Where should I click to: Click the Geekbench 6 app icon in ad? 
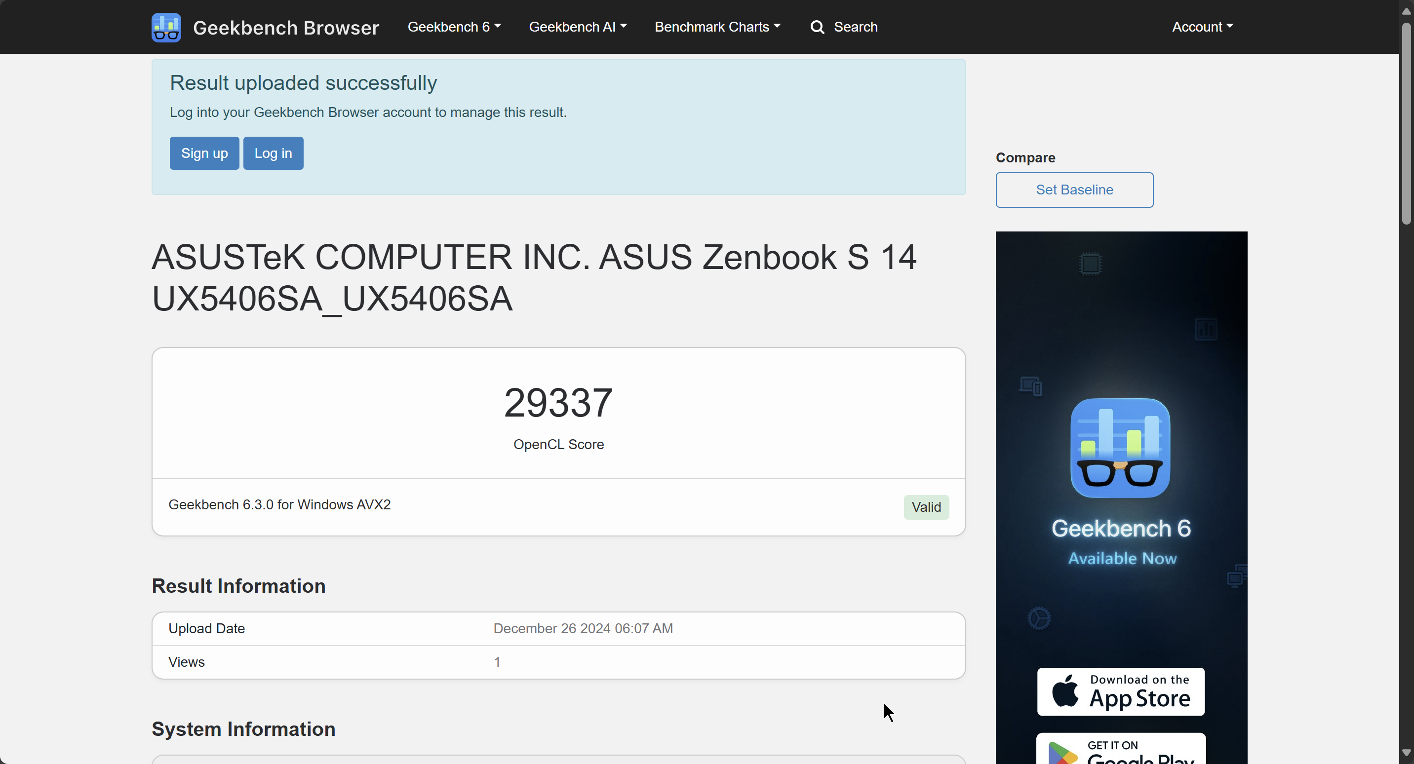click(1120, 448)
